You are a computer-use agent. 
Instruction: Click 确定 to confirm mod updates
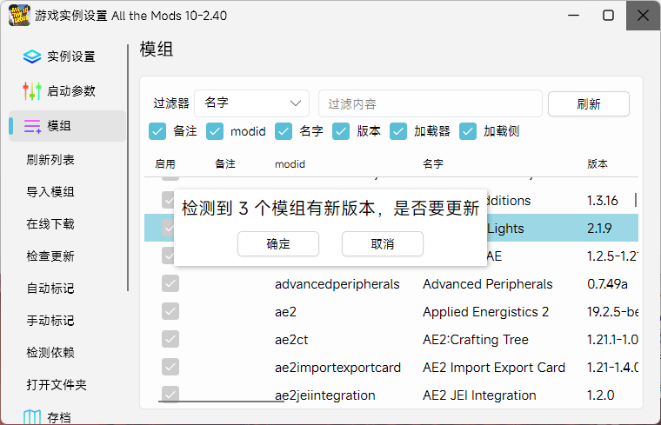pos(277,244)
